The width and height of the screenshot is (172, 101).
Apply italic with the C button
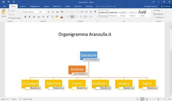[30, 17]
